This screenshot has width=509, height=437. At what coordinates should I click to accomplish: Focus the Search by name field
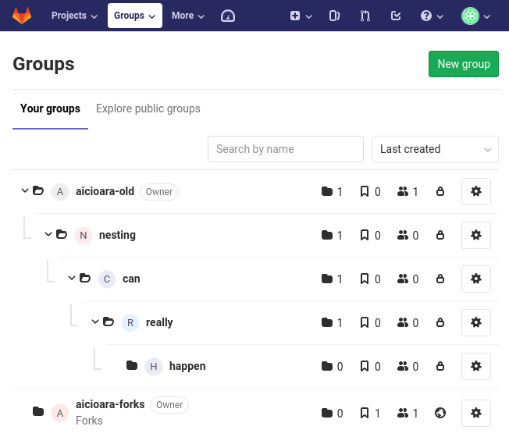[286, 149]
